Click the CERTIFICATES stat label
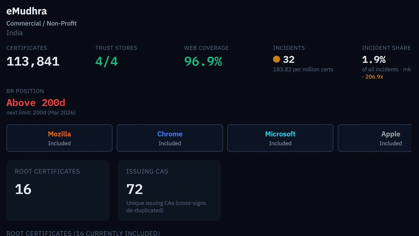This screenshot has height=236, width=419. [27, 48]
